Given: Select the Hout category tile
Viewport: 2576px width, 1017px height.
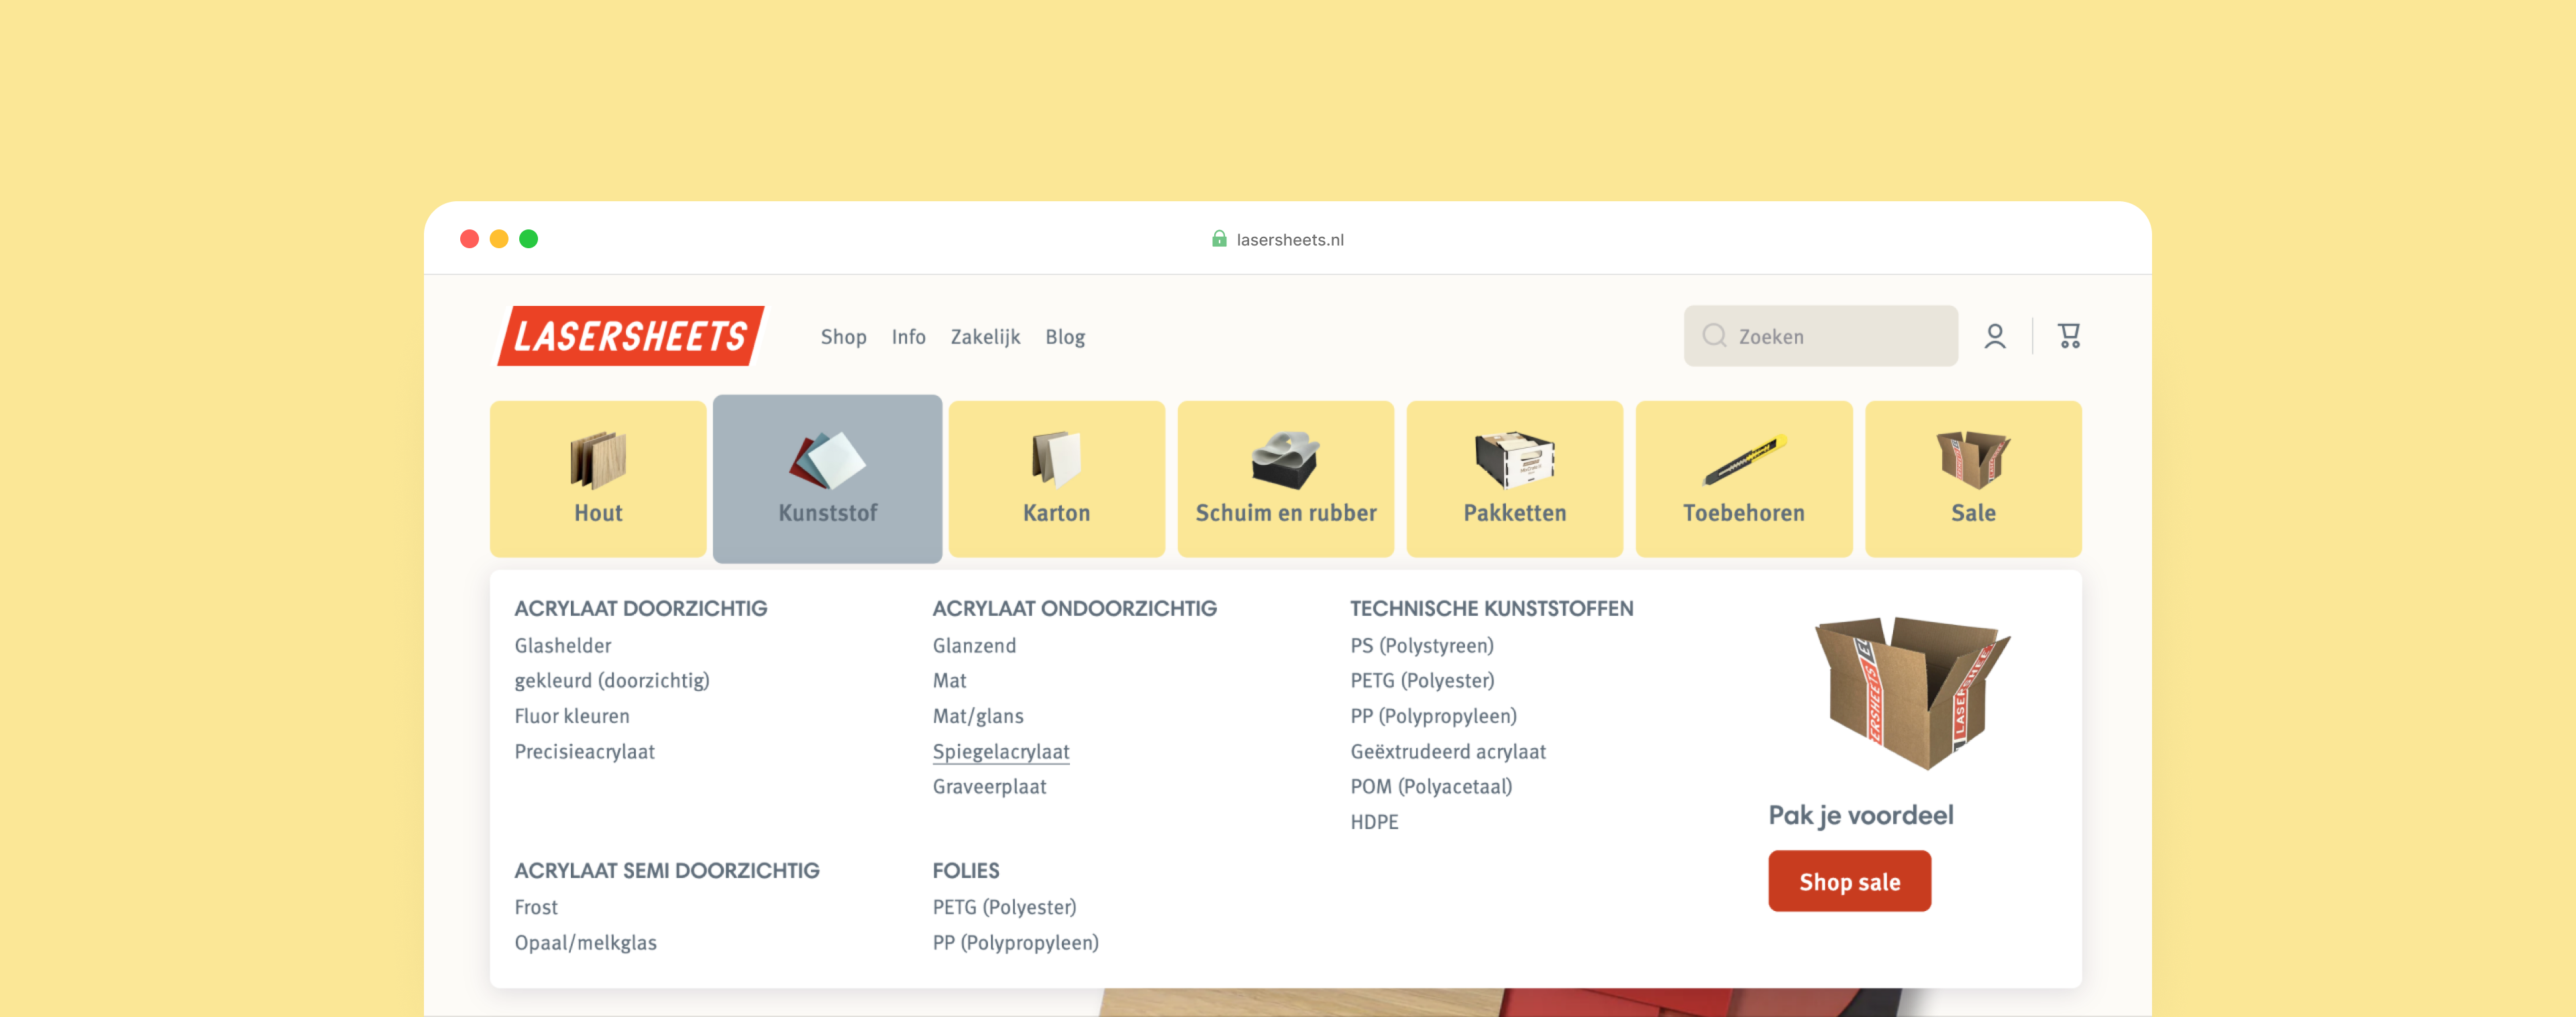Looking at the screenshot, I should tap(598, 478).
